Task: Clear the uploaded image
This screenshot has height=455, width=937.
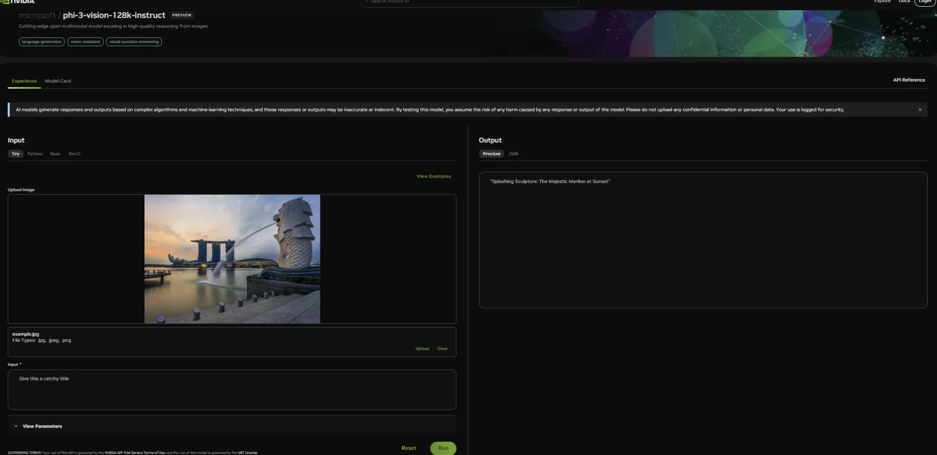Action: [x=442, y=349]
